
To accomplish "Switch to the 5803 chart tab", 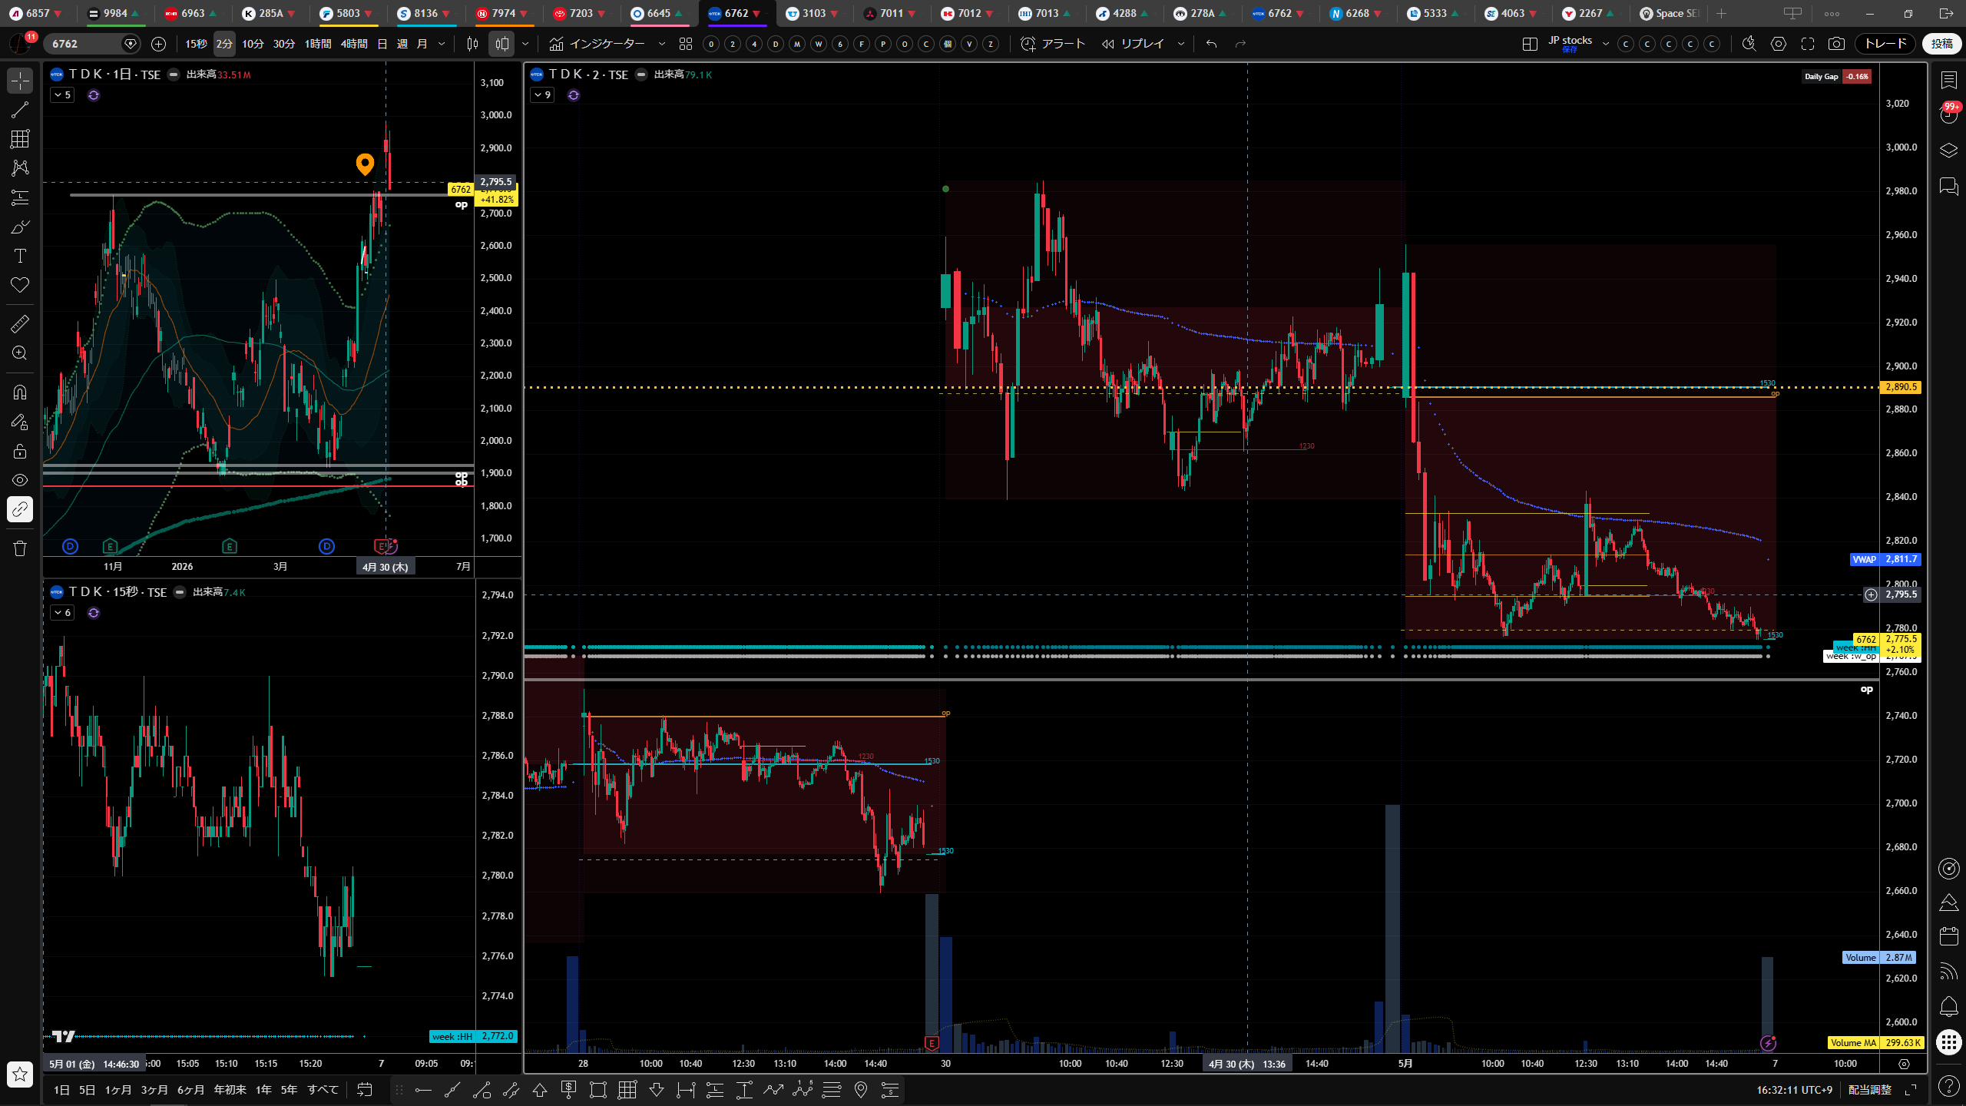I will (x=348, y=13).
